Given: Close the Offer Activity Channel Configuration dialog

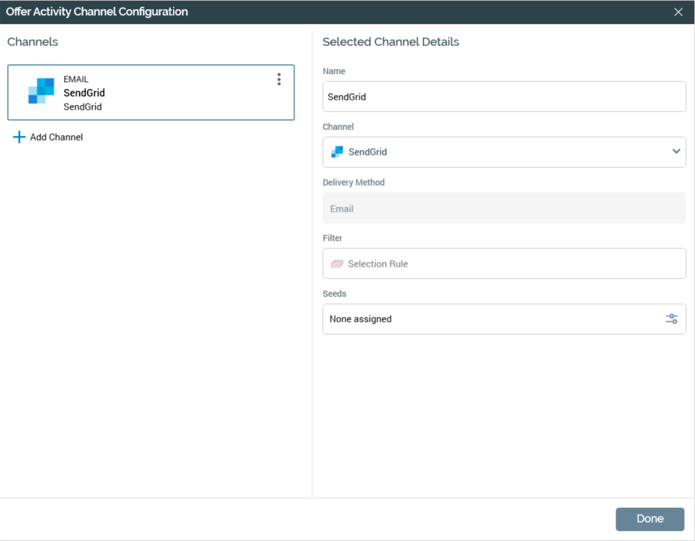Looking at the screenshot, I should coord(678,12).
